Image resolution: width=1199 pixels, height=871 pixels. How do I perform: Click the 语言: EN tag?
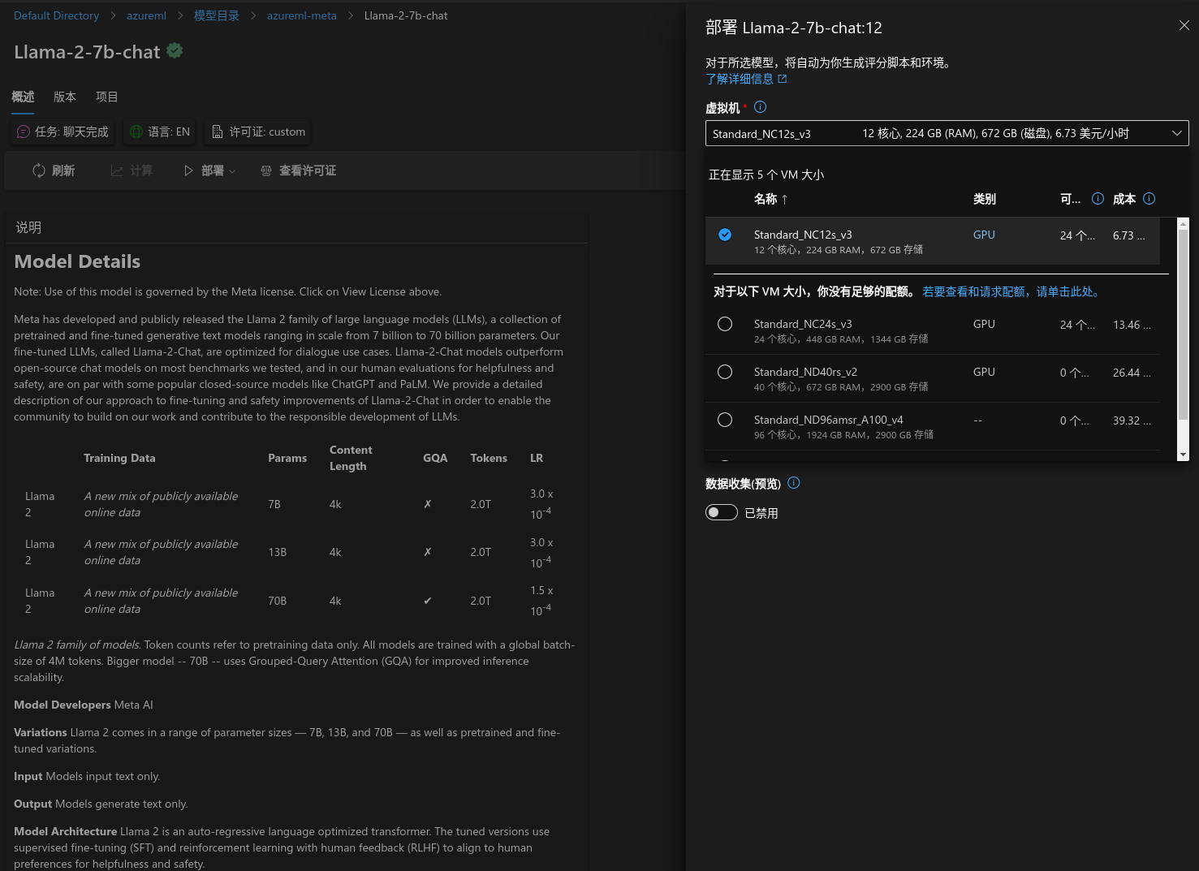160,132
